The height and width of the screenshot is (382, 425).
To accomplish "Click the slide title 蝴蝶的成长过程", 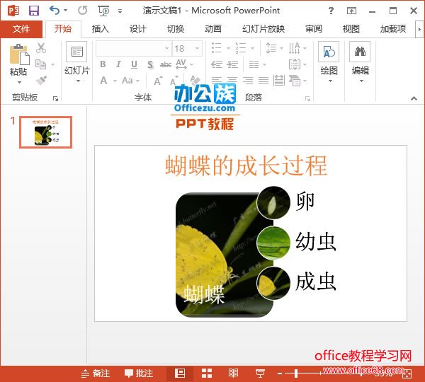I will [x=246, y=166].
